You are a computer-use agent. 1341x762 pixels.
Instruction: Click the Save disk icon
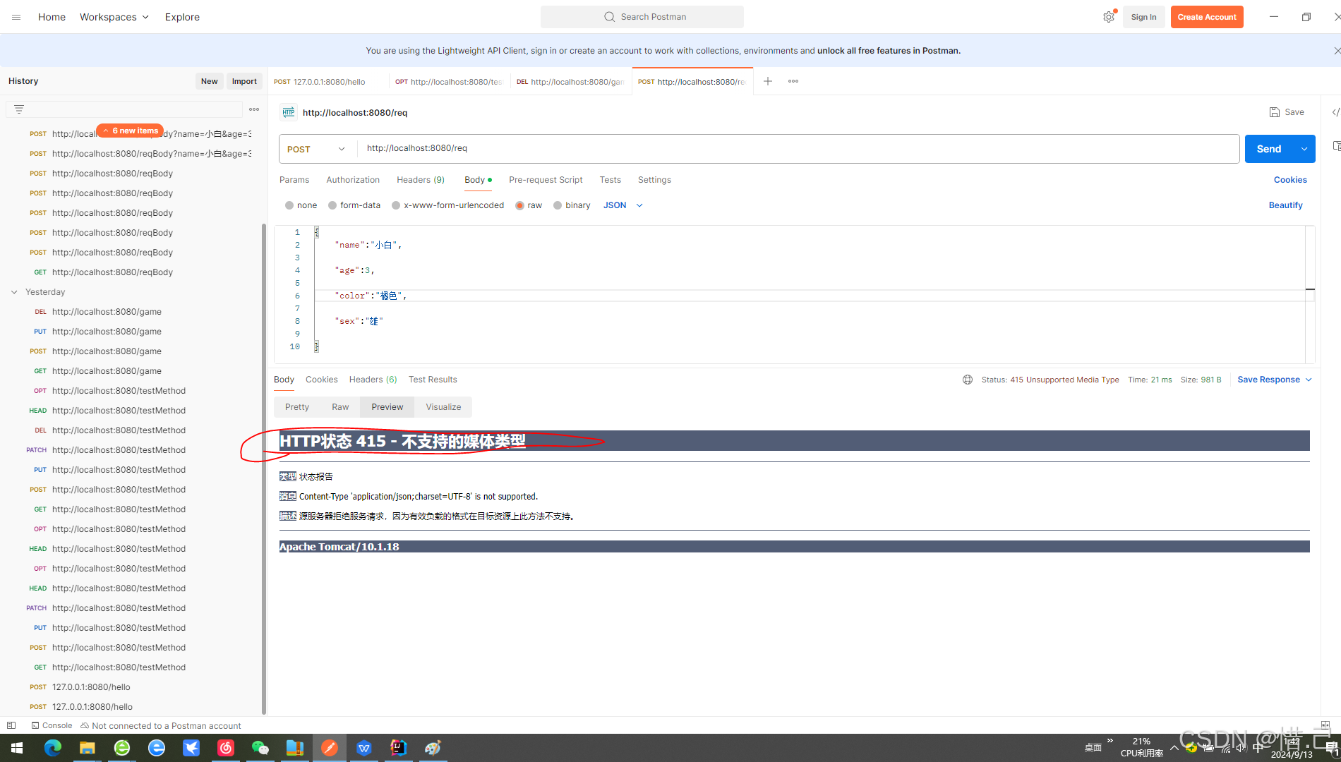coord(1275,112)
